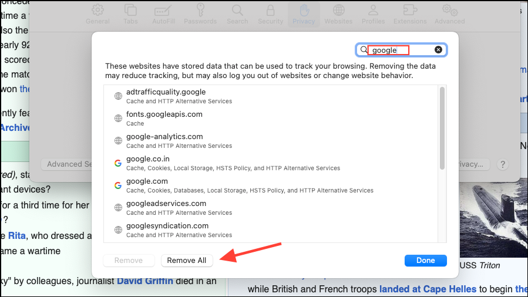Click the globe icon beside googlesyndication.com
The width and height of the screenshot is (528, 297).
point(118,230)
